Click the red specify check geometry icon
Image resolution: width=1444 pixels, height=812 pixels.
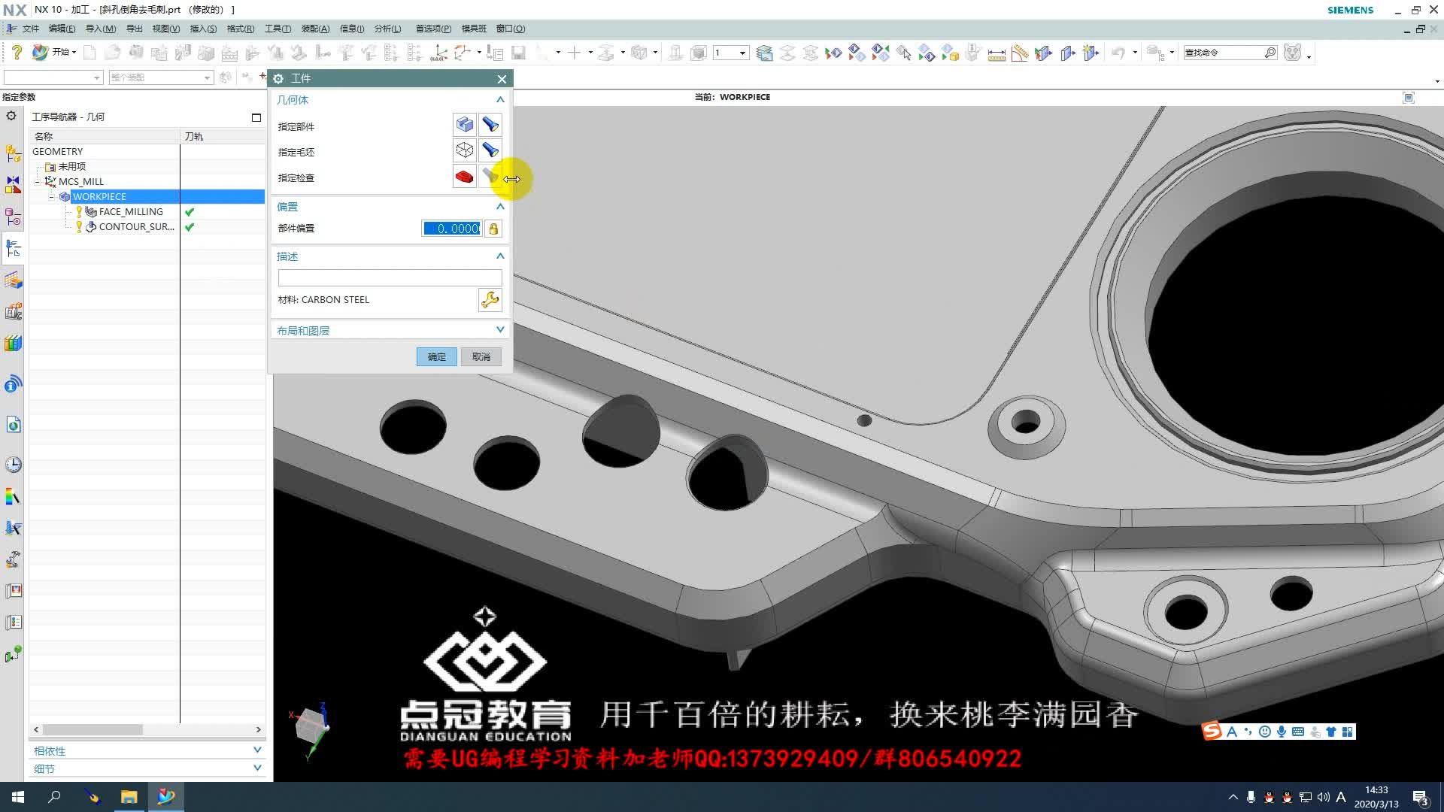(464, 177)
